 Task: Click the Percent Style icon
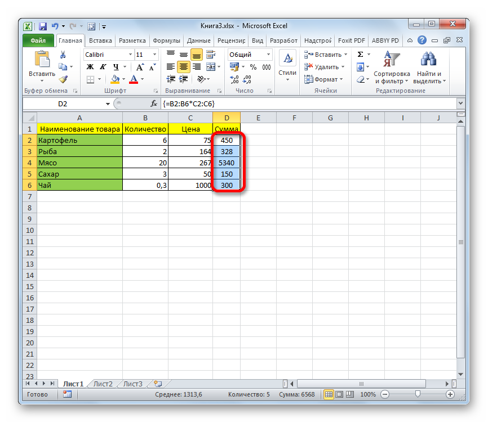point(253,67)
